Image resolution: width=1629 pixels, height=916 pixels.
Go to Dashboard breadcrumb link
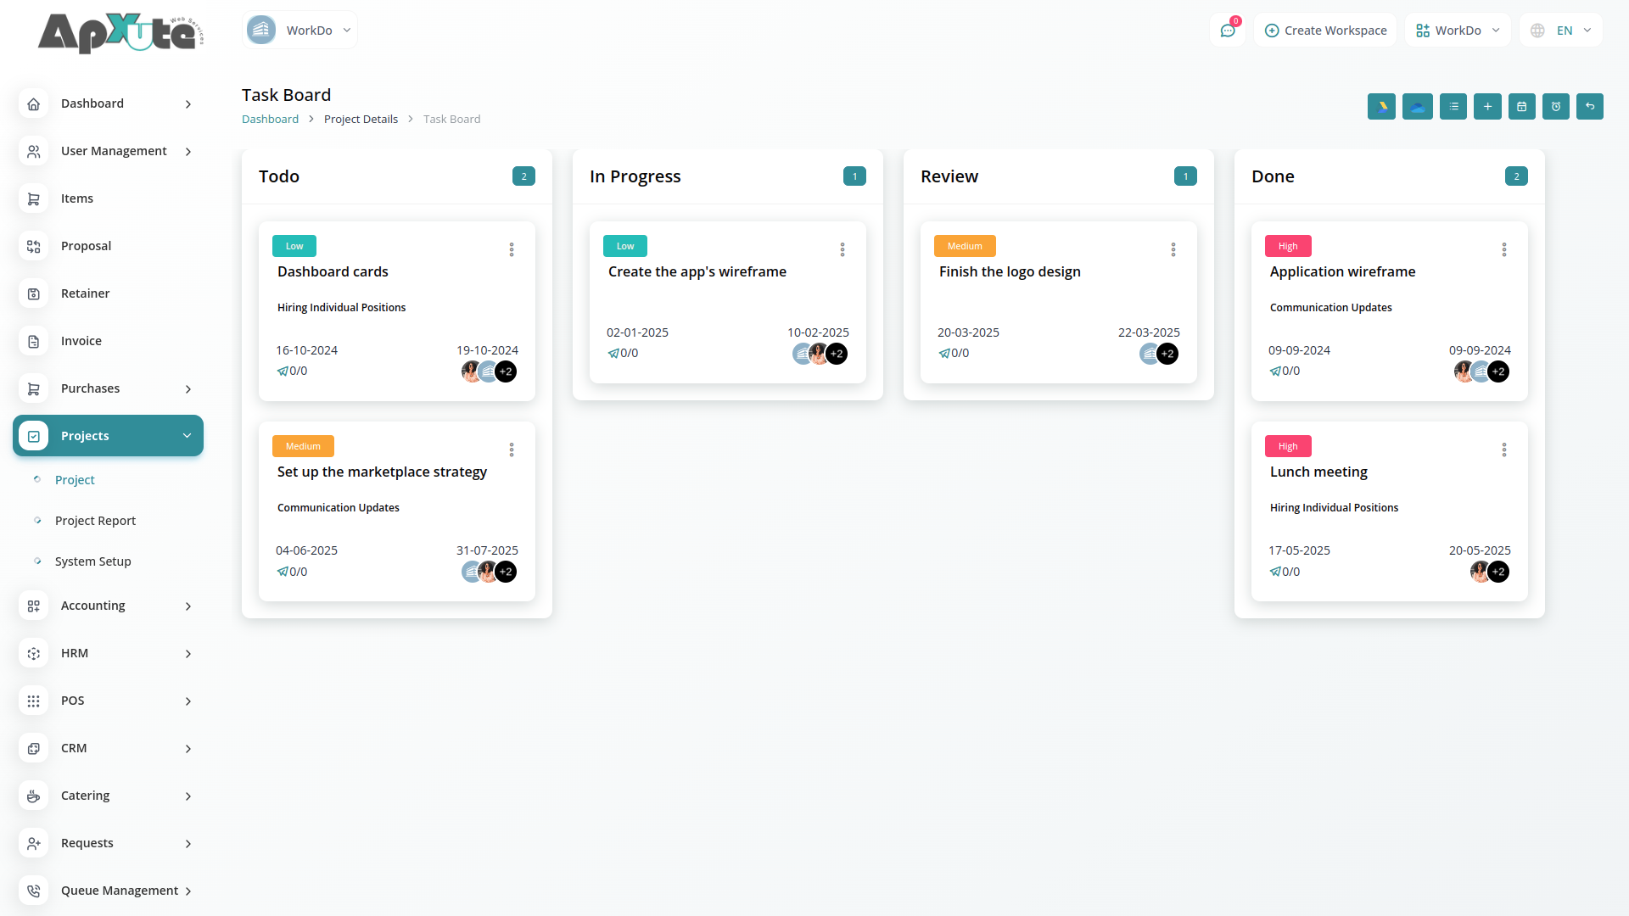click(270, 120)
